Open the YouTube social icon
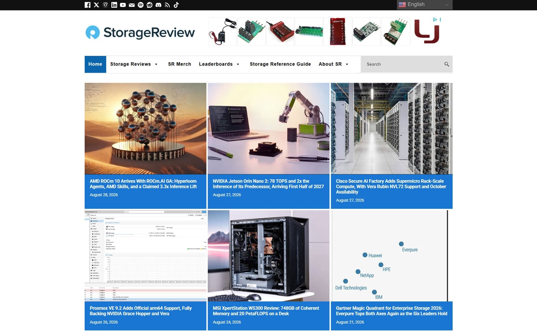Screen dimensions: 537x335 (123, 5)
